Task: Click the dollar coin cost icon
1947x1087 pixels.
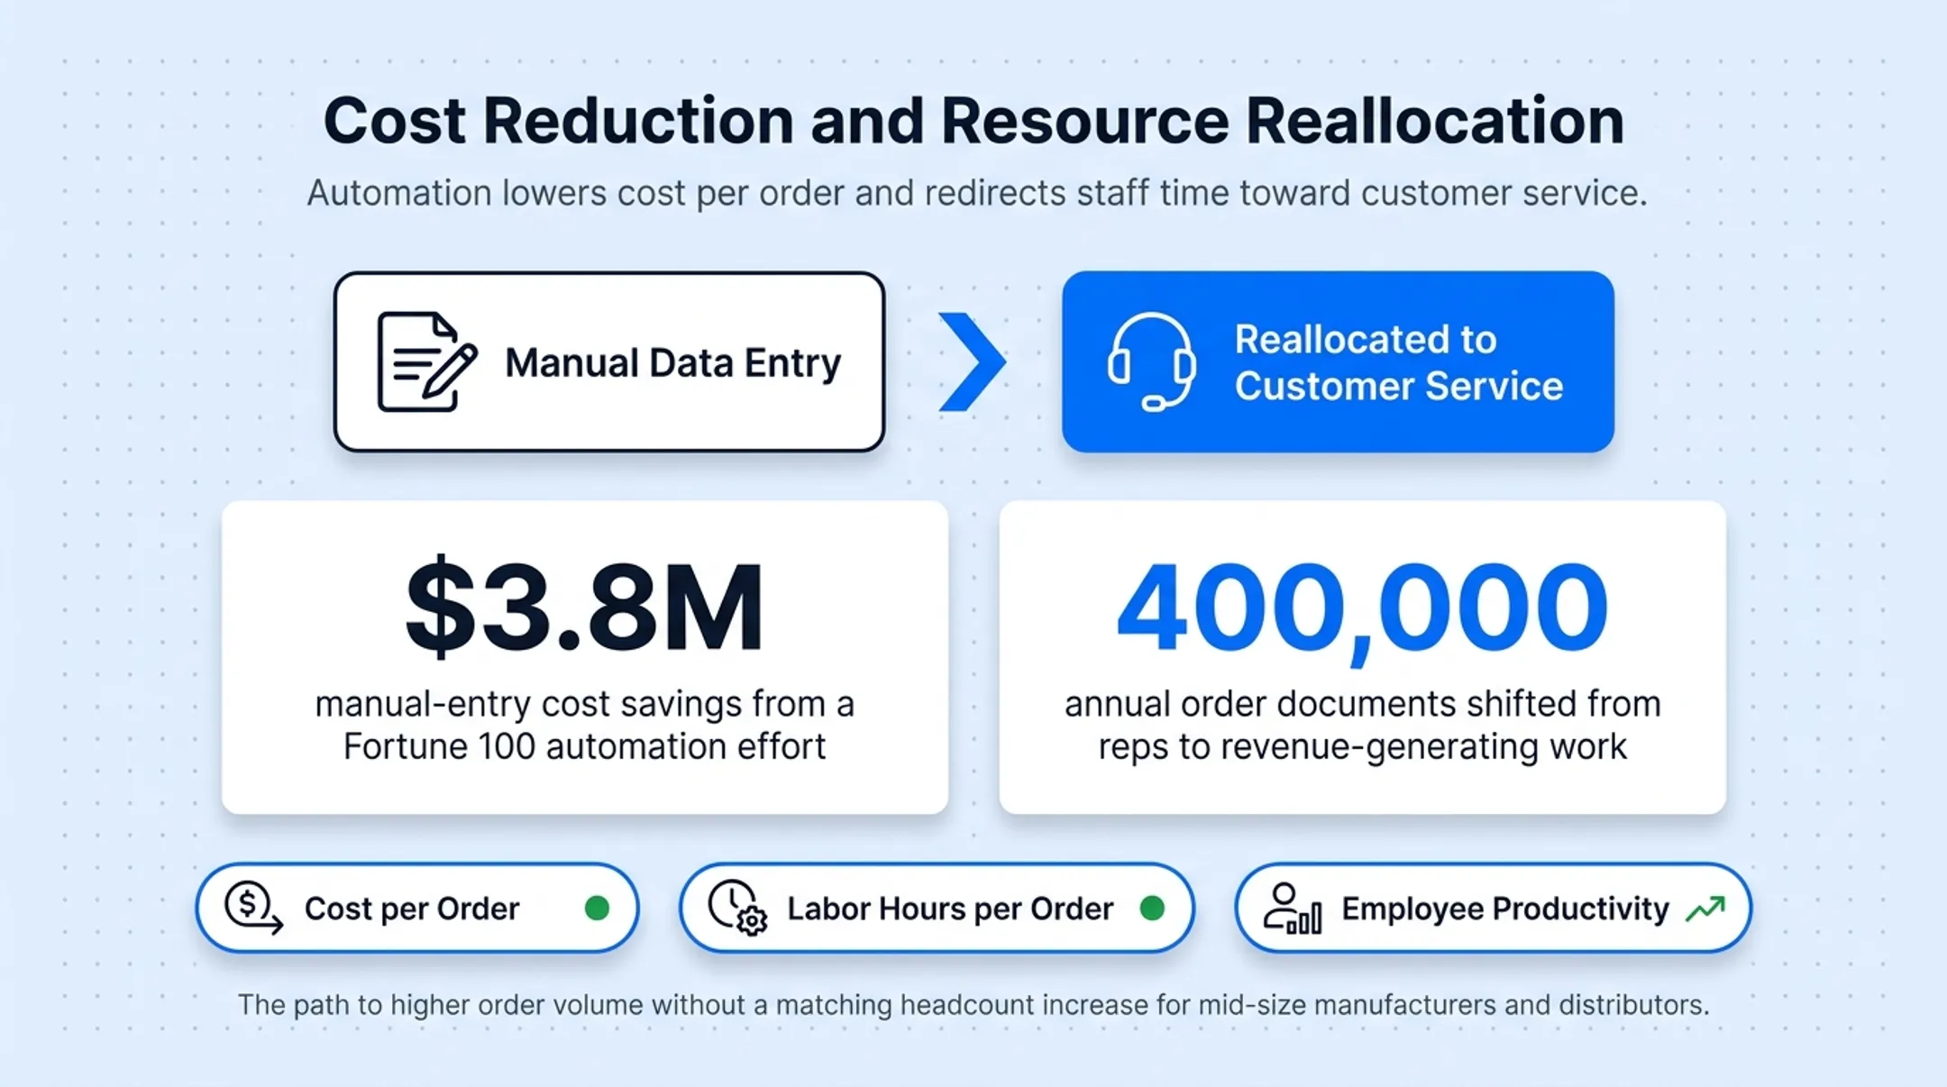Action: coord(253,907)
